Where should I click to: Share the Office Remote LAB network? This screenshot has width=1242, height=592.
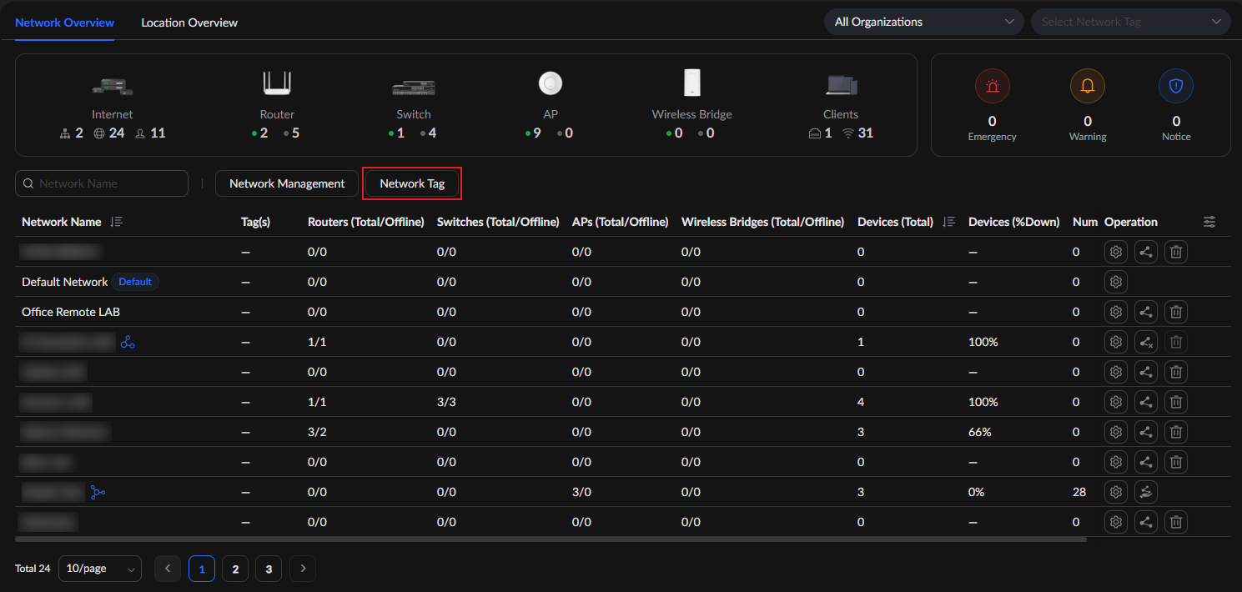click(x=1146, y=312)
